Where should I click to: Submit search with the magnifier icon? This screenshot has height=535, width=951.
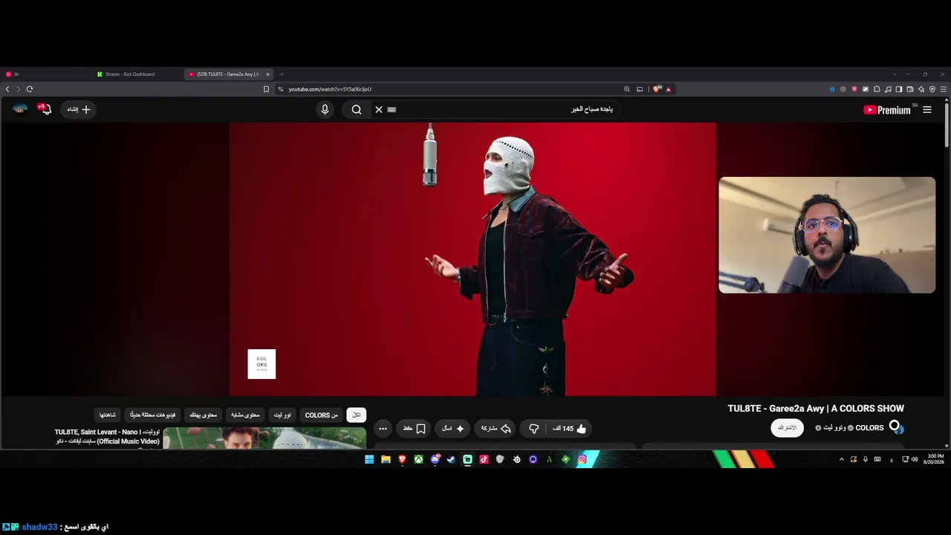pos(357,110)
